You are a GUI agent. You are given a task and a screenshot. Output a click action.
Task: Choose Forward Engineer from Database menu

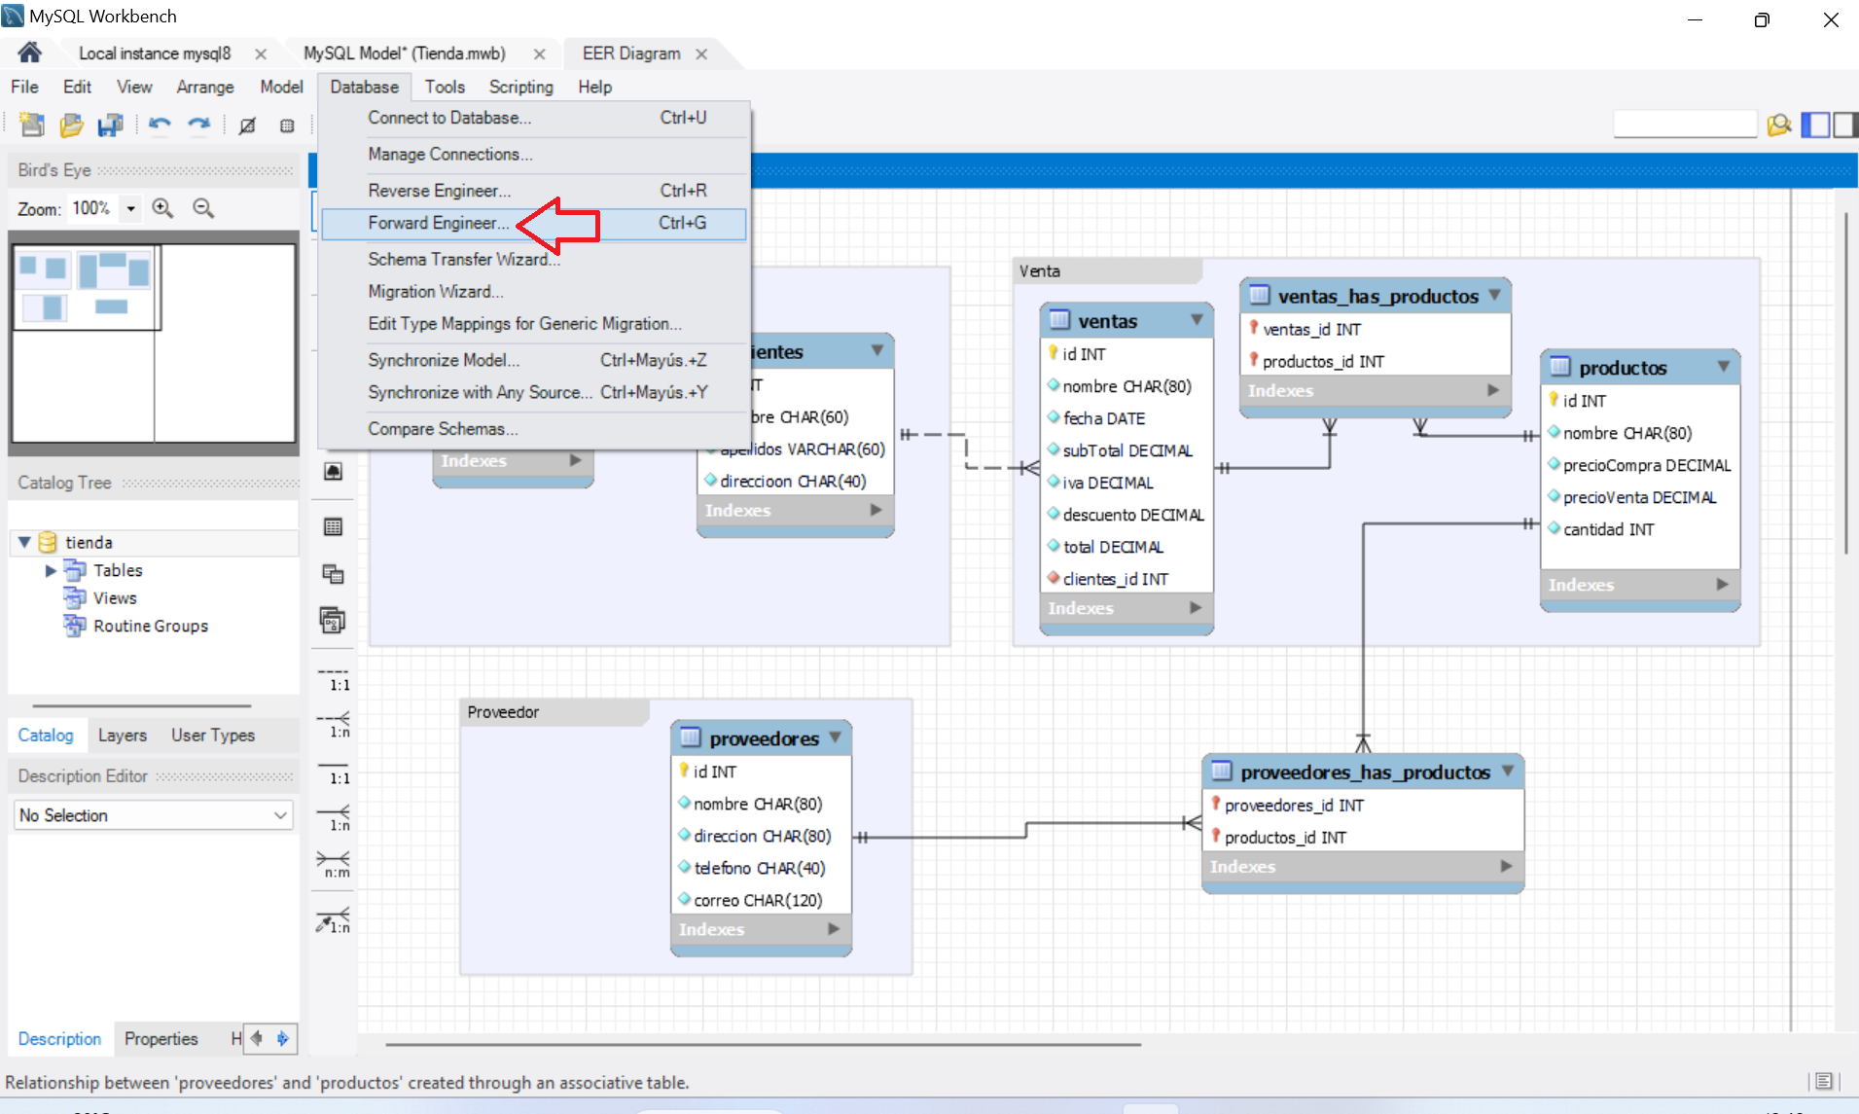pos(533,223)
